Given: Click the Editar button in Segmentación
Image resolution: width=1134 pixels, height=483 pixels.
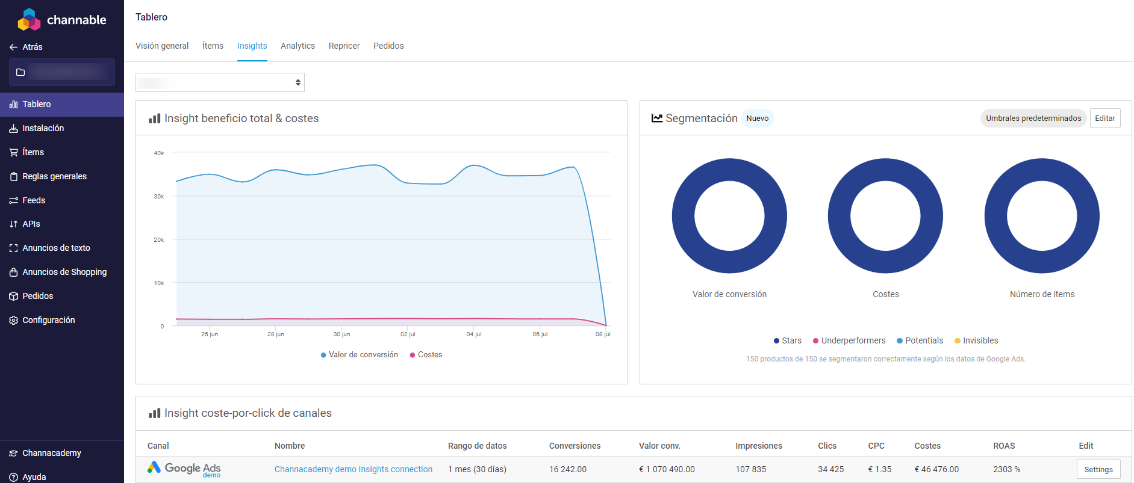Looking at the screenshot, I should pos(1104,118).
